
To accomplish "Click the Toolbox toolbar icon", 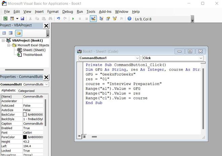I will click(121, 18).
